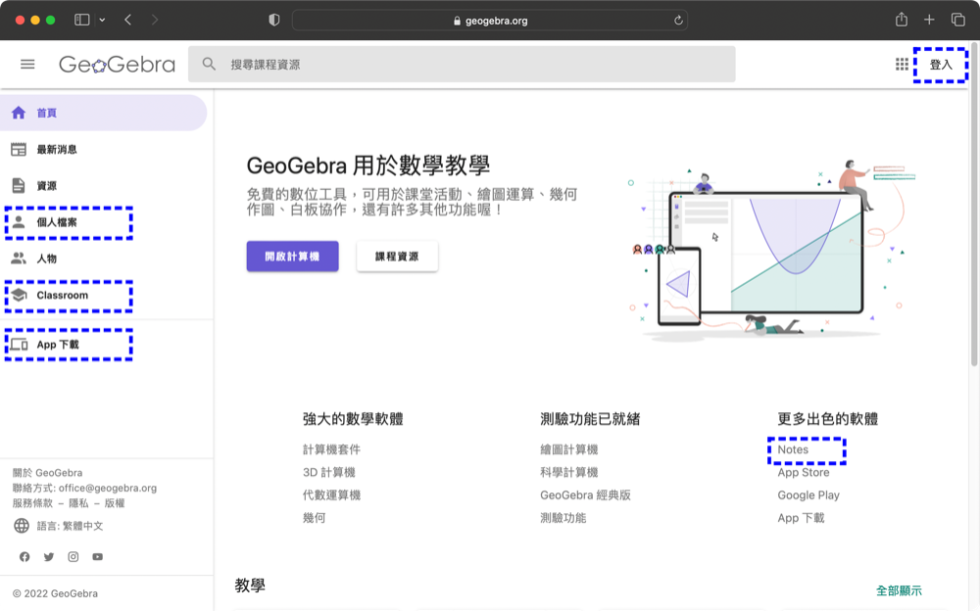Open the Google Play link
This screenshot has width=980, height=611.
click(808, 494)
